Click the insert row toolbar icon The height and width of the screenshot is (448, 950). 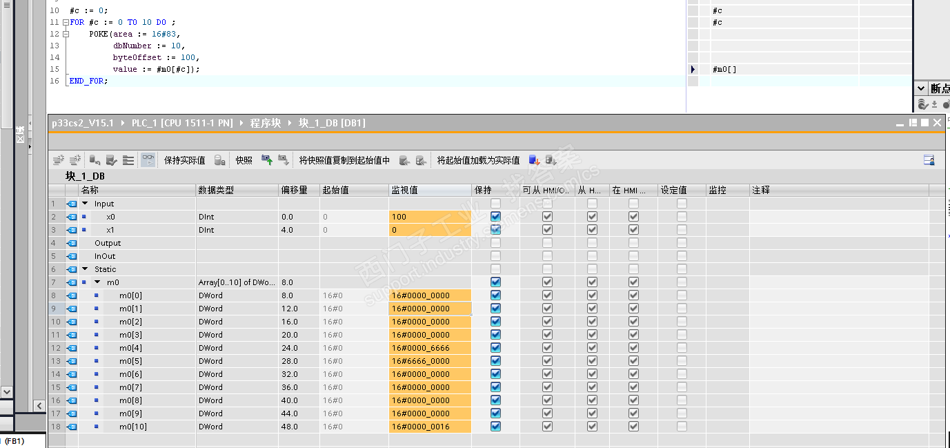(x=59, y=160)
